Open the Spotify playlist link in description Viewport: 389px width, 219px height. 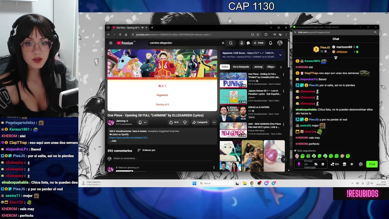click(x=129, y=137)
